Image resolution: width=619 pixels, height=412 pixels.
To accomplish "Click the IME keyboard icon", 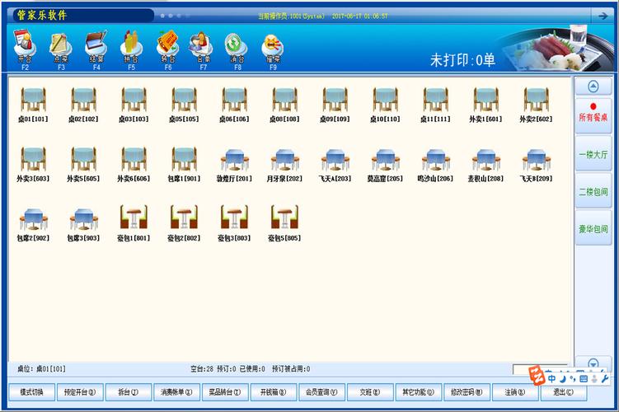I will [x=584, y=379].
